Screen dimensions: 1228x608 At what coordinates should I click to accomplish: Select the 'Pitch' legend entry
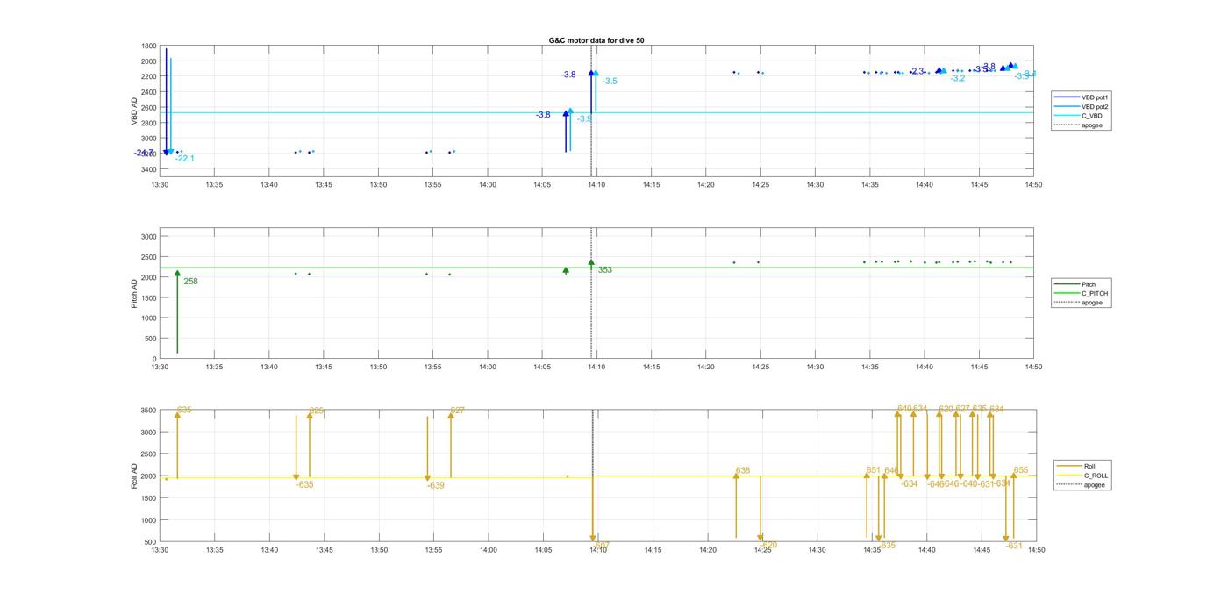tap(1075, 284)
